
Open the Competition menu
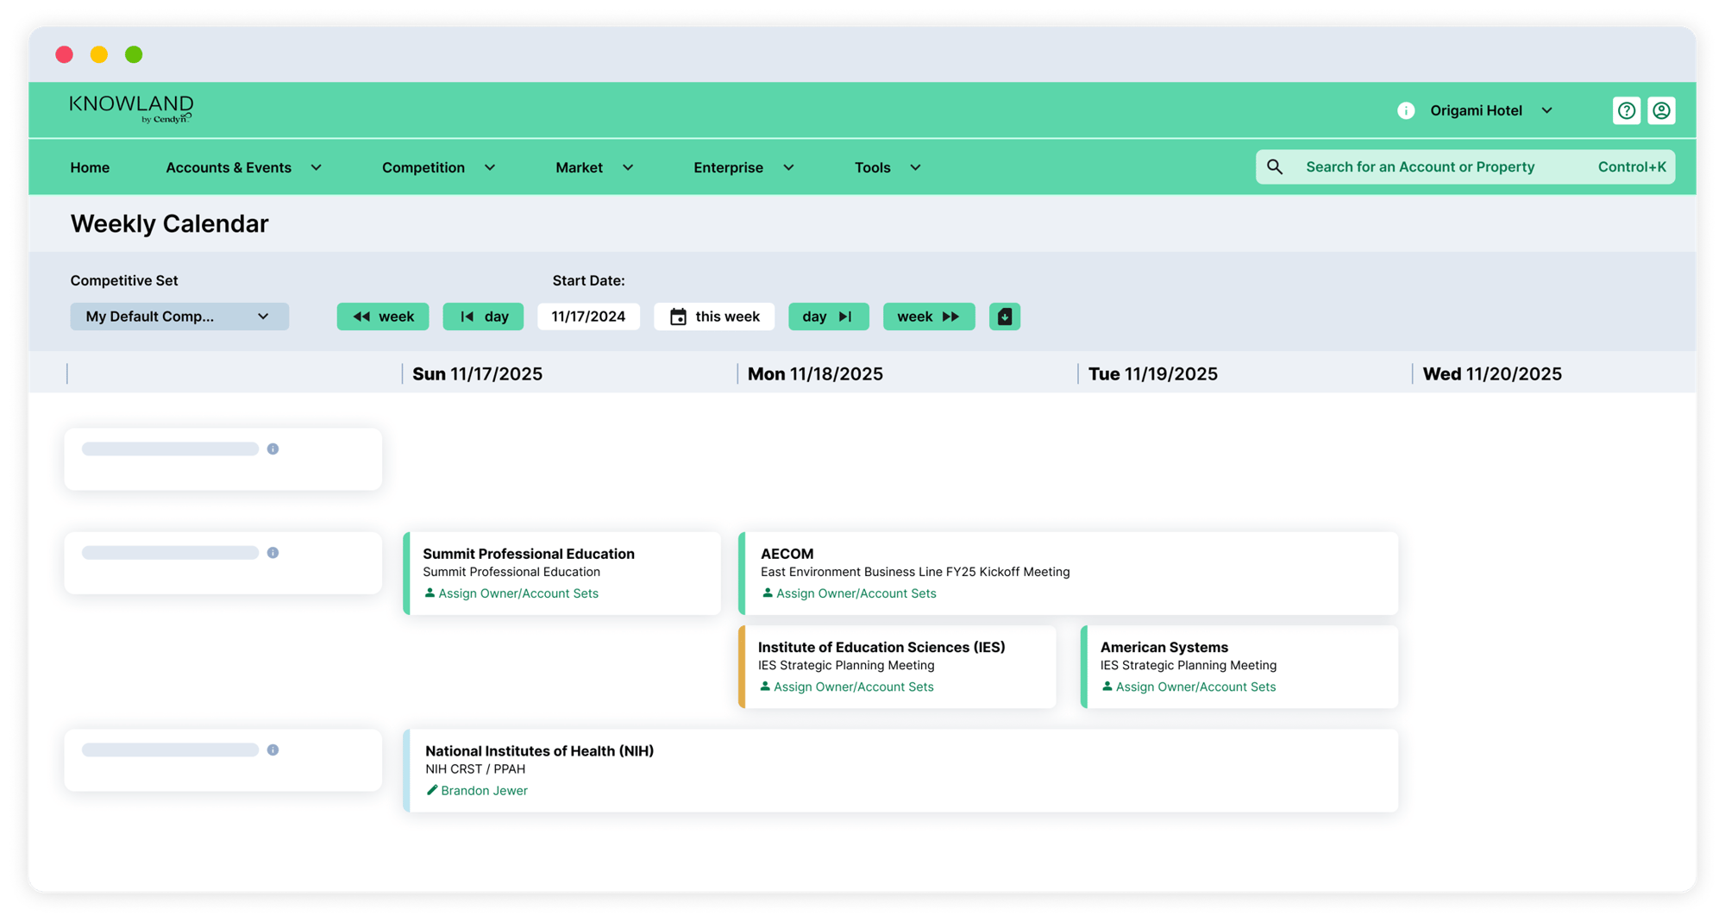pyautogui.click(x=423, y=167)
